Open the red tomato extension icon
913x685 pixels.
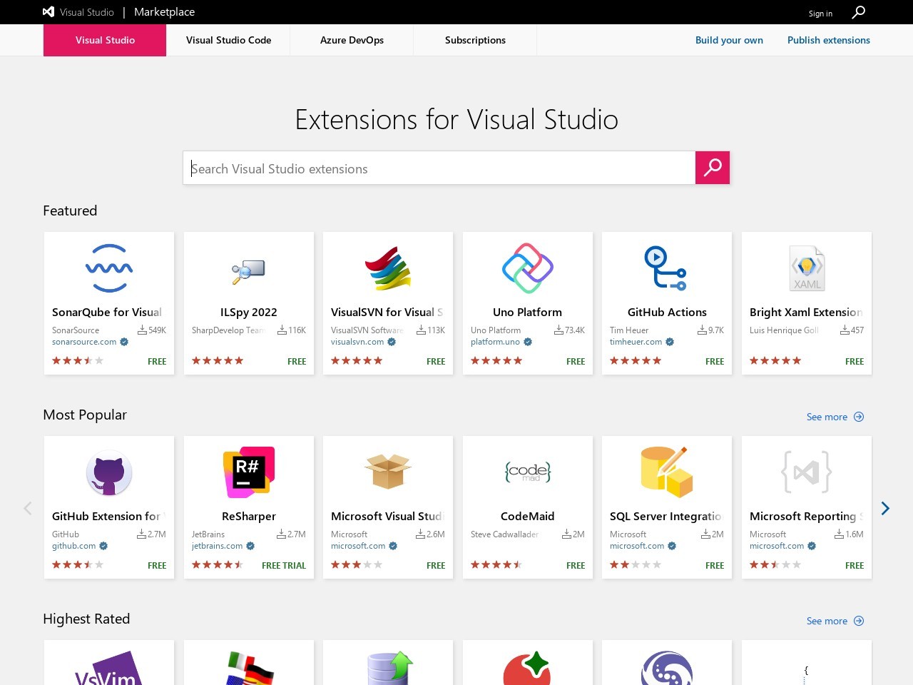[528, 669]
